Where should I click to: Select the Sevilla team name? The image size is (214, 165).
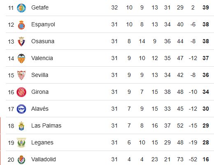[x=40, y=75]
